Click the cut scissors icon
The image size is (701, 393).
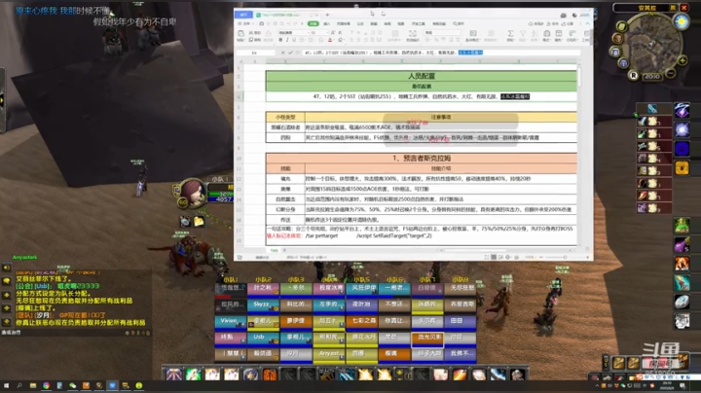tap(251, 33)
